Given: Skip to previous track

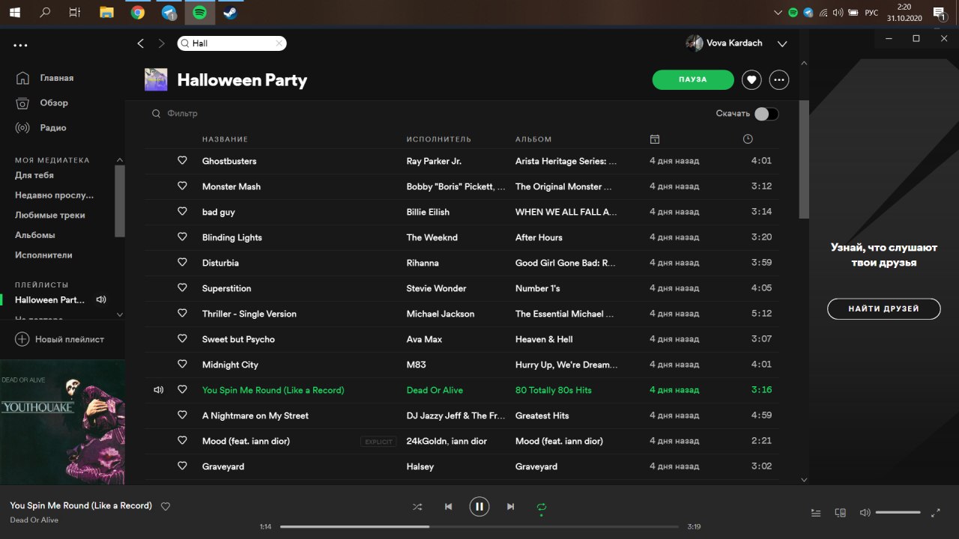Looking at the screenshot, I should pyautogui.click(x=448, y=507).
